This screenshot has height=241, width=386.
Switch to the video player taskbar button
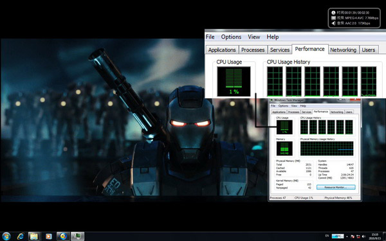(x=63, y=237)
